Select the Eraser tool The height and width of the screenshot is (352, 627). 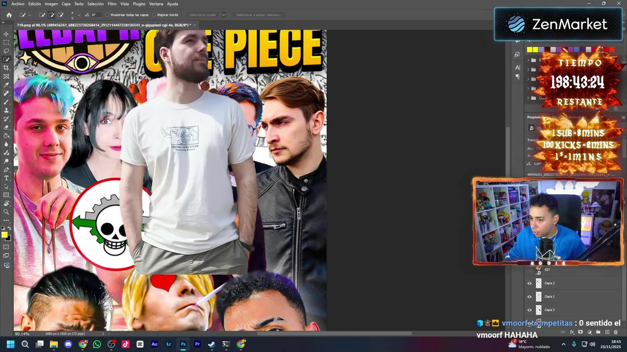(6, 127)
